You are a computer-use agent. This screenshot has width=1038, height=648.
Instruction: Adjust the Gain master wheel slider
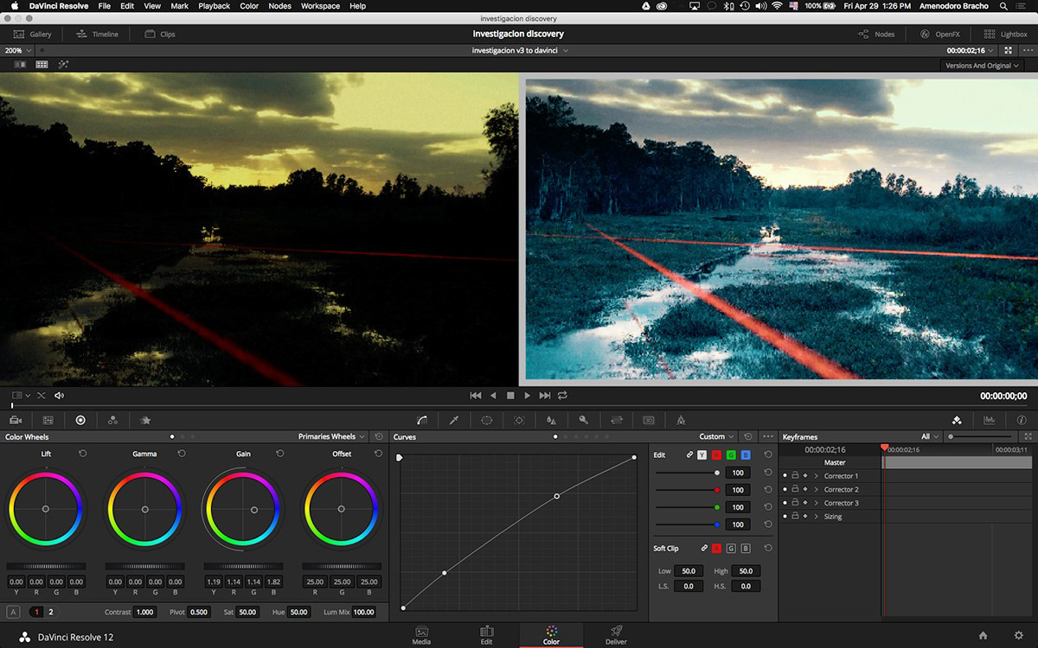[243, 567]
